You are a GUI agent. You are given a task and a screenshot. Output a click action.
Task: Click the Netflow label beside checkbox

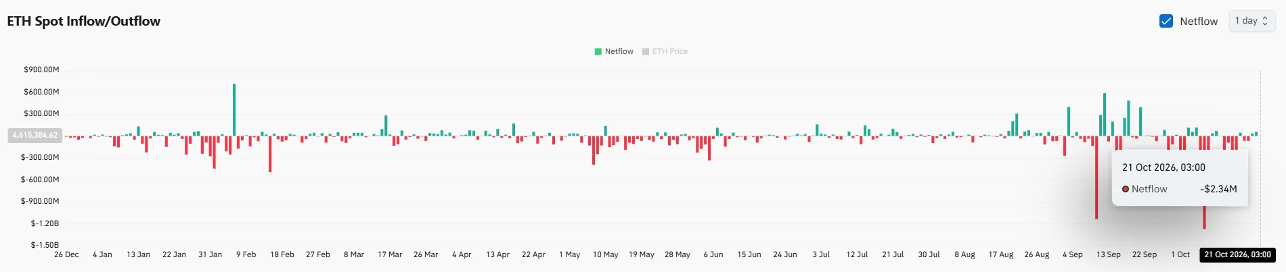(1199, 21)
